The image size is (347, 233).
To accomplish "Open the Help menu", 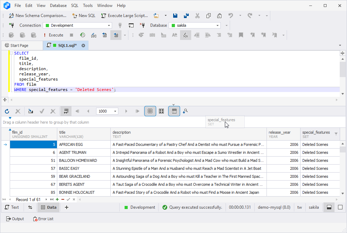I will 121,6.
